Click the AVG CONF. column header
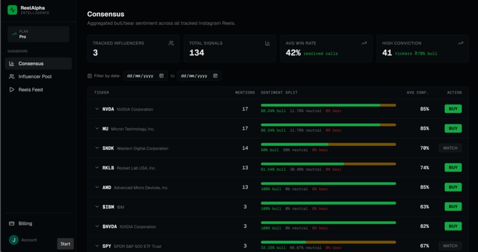 [x=418, y=92]
